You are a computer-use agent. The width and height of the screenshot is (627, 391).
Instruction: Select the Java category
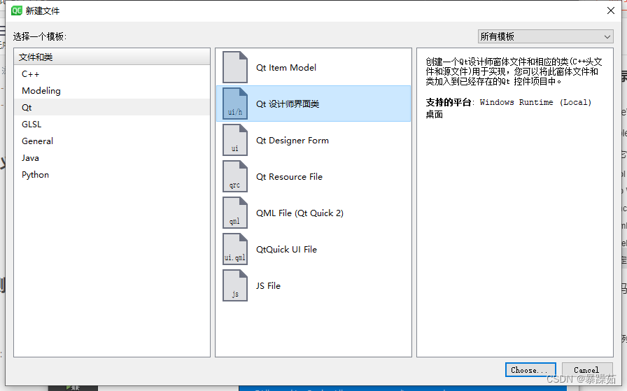click(x=112, y=158)
